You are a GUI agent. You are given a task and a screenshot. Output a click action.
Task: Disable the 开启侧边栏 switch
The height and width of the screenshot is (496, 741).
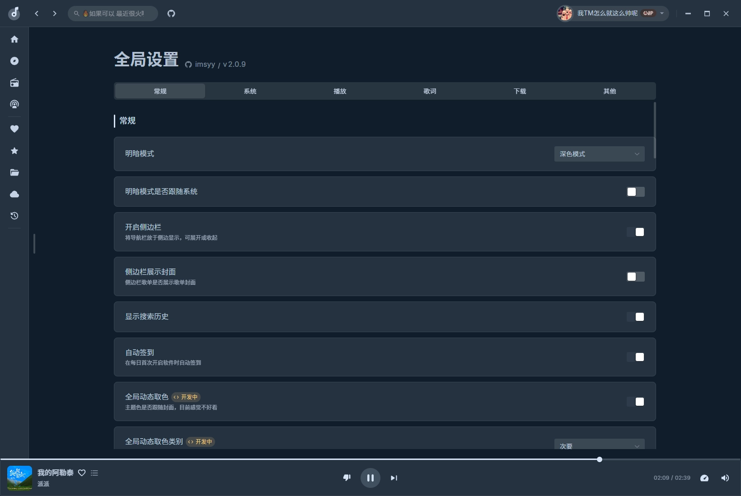635,232
